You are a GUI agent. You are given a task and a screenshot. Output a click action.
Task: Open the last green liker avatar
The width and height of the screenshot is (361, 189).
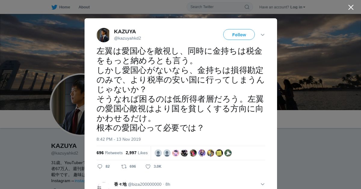click(228, 153)
